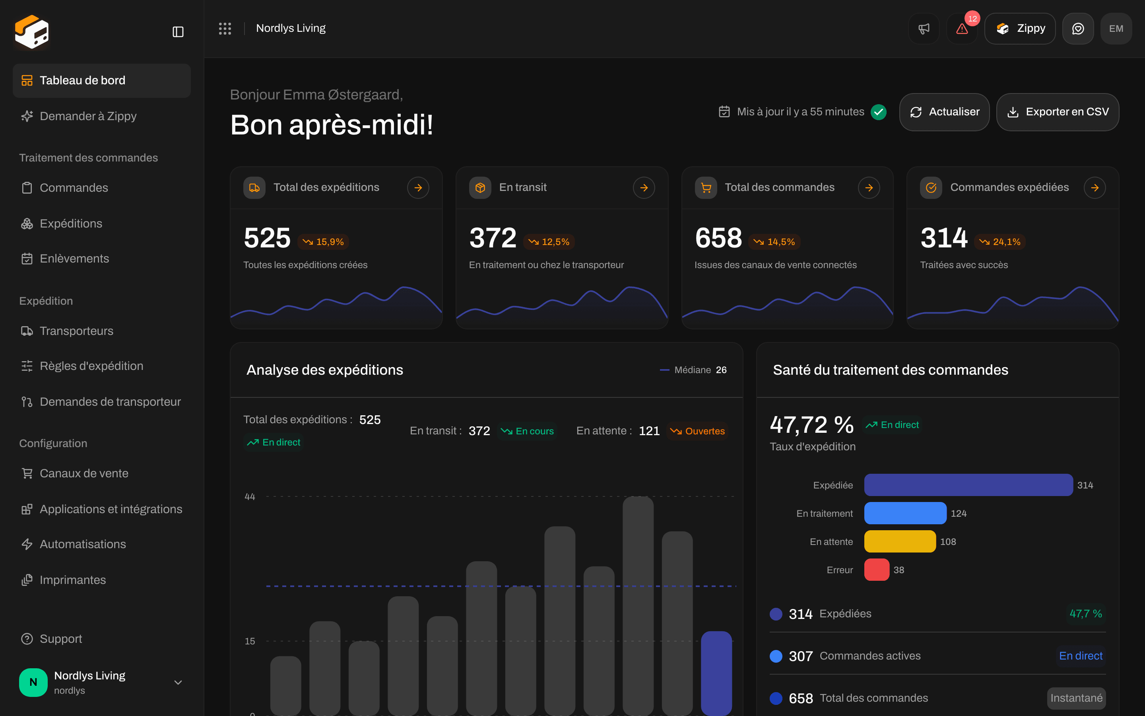Expand the Nordlys Living account switcher chevron
The width and height of the screenshot is (1145, 716).
point(178,682)
